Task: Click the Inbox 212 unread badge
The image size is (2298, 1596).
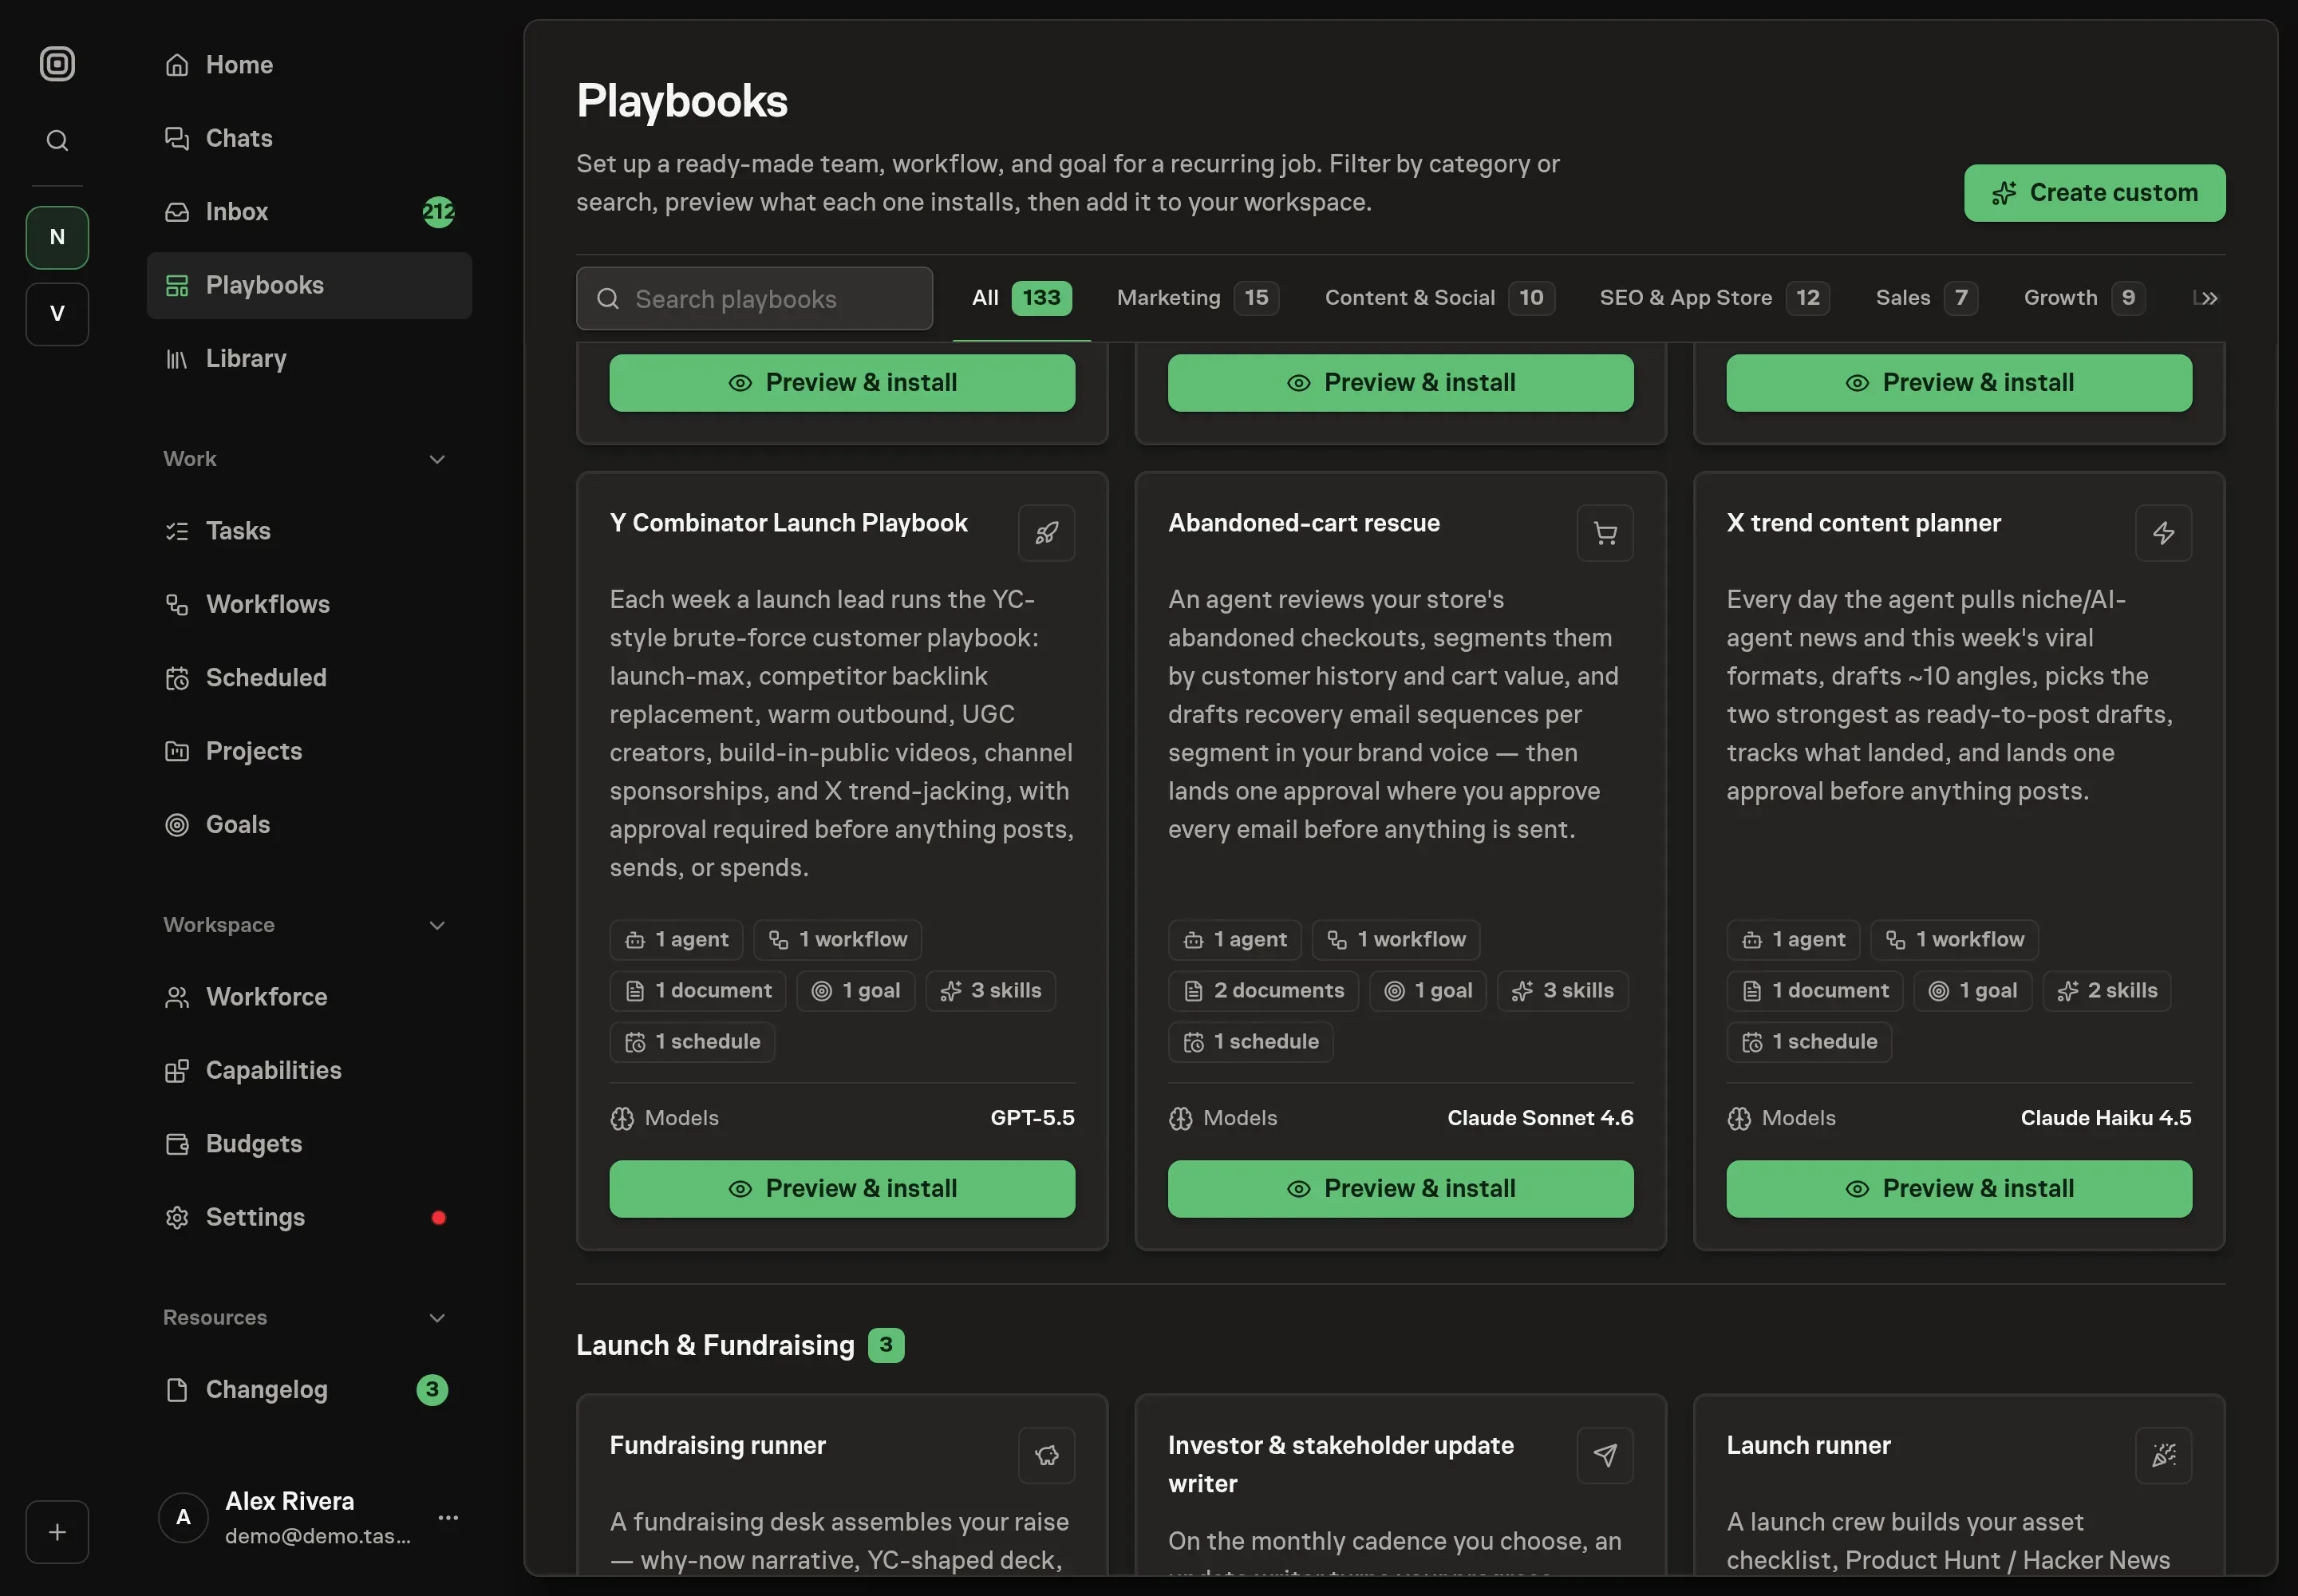Action: [x=438, y=212]
